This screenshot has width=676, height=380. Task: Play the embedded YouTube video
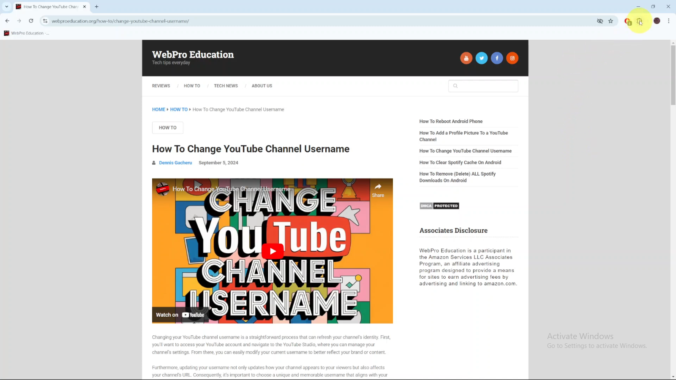pyautogui.click(x=273, y=251)
